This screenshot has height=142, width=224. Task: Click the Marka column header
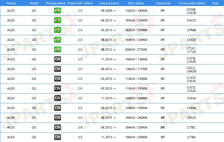coord(11,3)
